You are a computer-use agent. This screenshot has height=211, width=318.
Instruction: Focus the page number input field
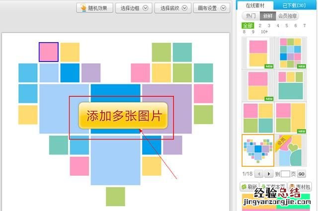[x=285, y=174]
